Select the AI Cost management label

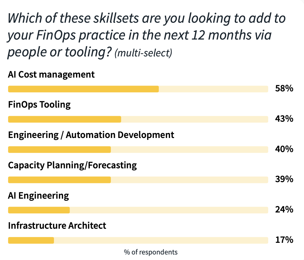[x=51, y=75]
